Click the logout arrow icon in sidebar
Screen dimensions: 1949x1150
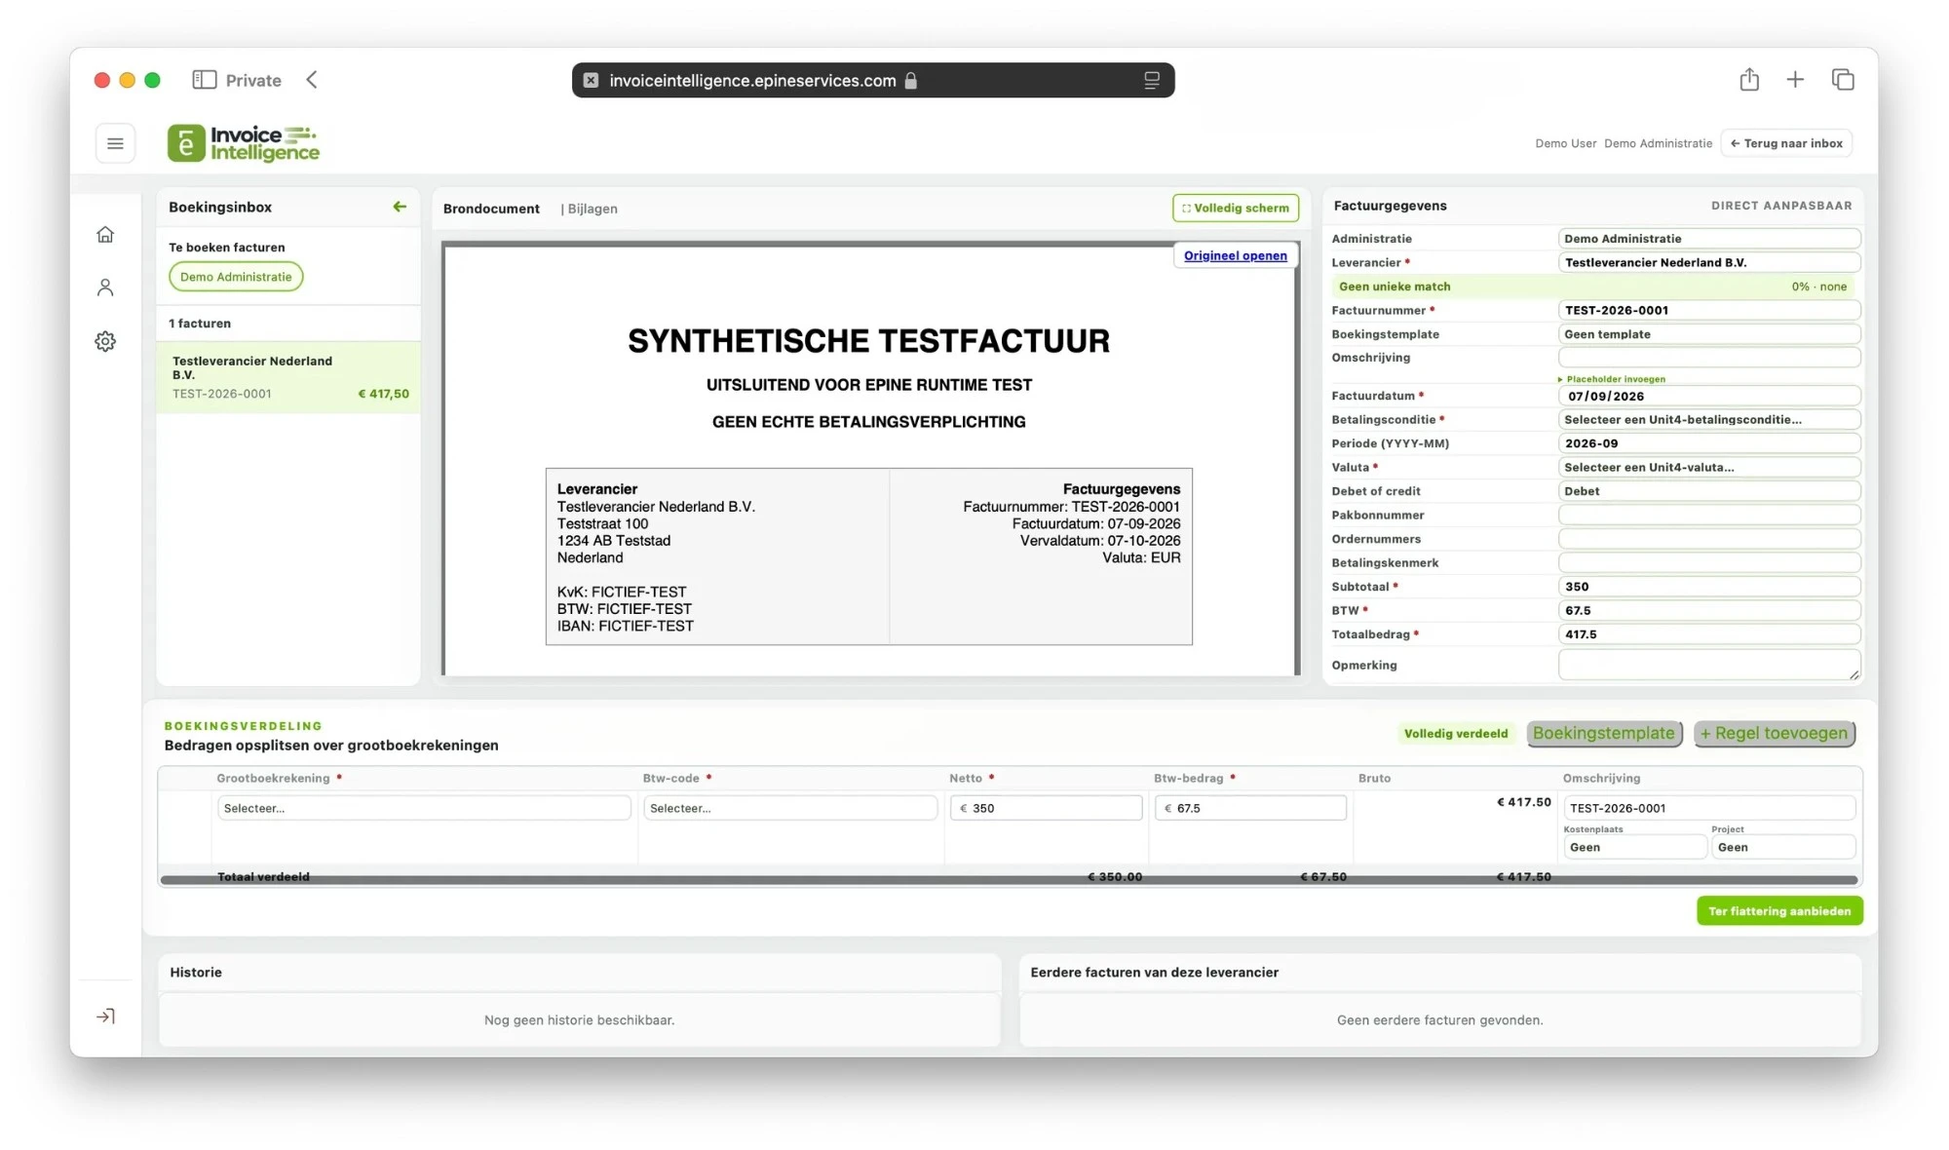105,1016
